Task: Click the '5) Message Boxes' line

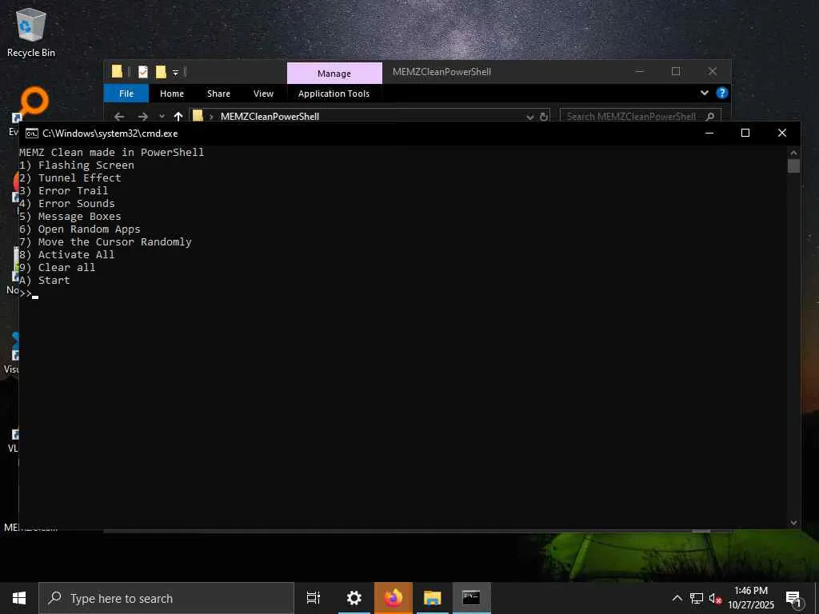Action: pos(70,216)
